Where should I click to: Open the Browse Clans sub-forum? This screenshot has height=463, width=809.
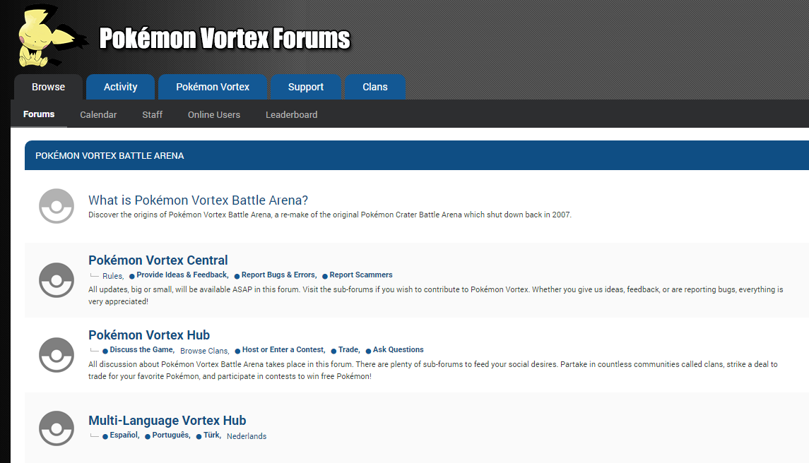[205, 351]
